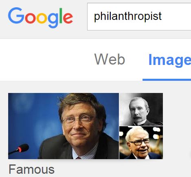Select the Images tab

(x=170, y=60)
